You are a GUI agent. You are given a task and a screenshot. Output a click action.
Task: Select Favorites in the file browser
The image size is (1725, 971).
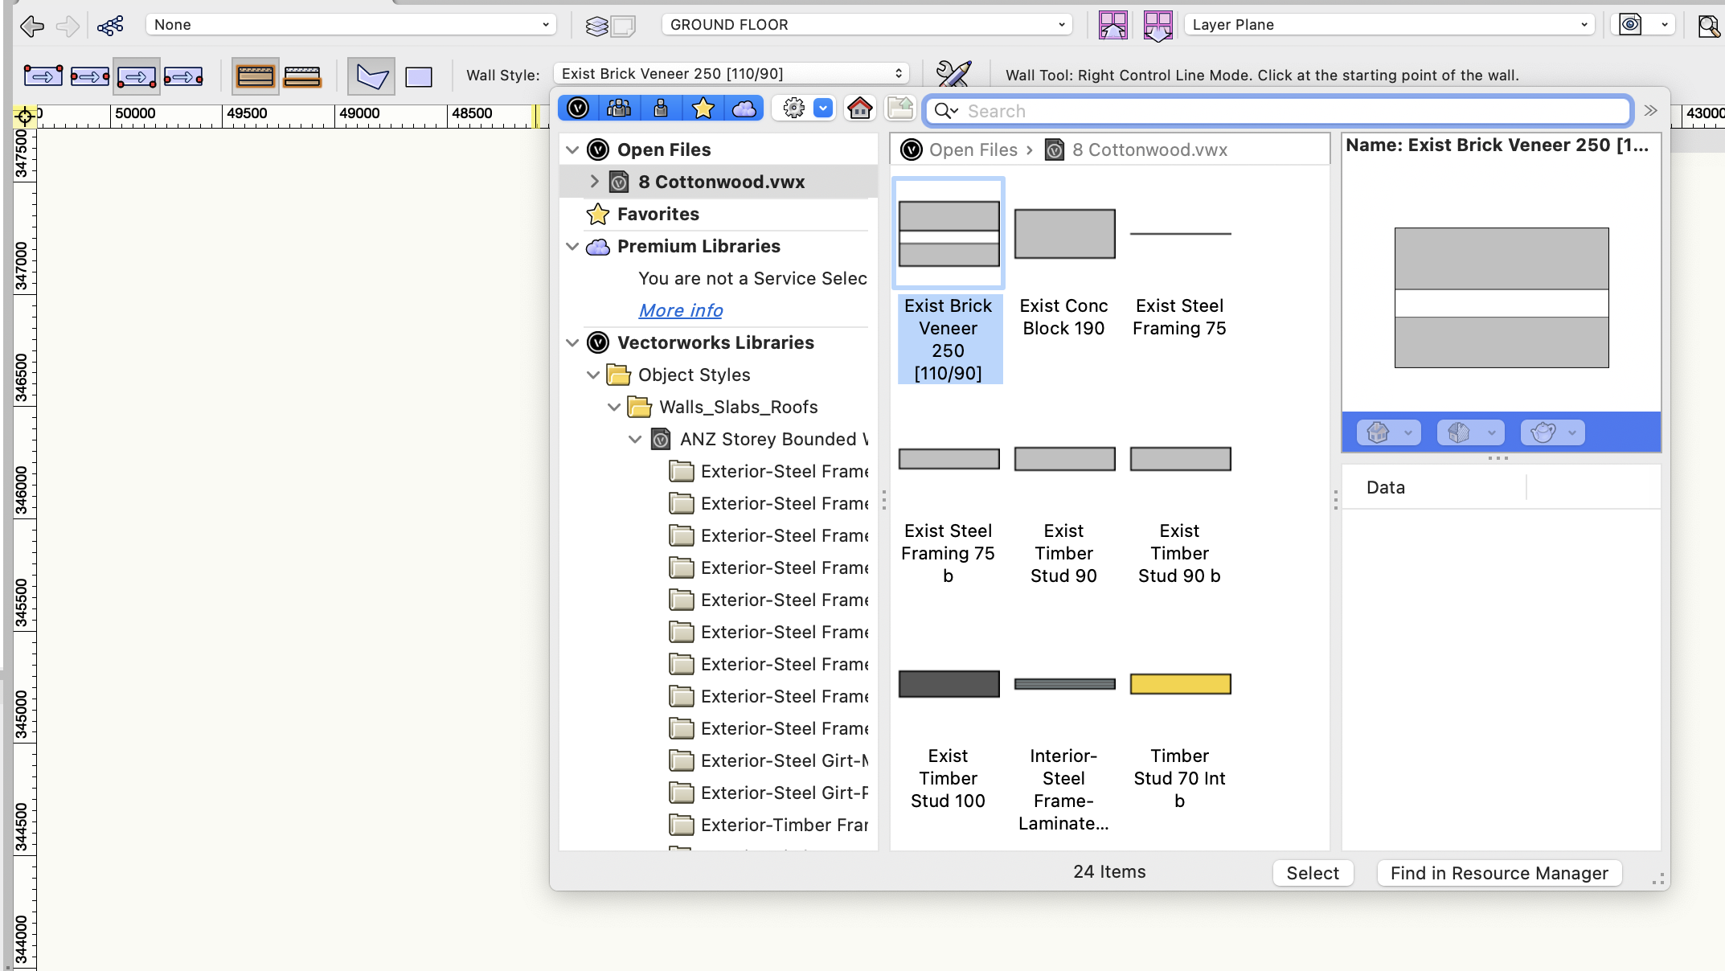pos(658,214)
